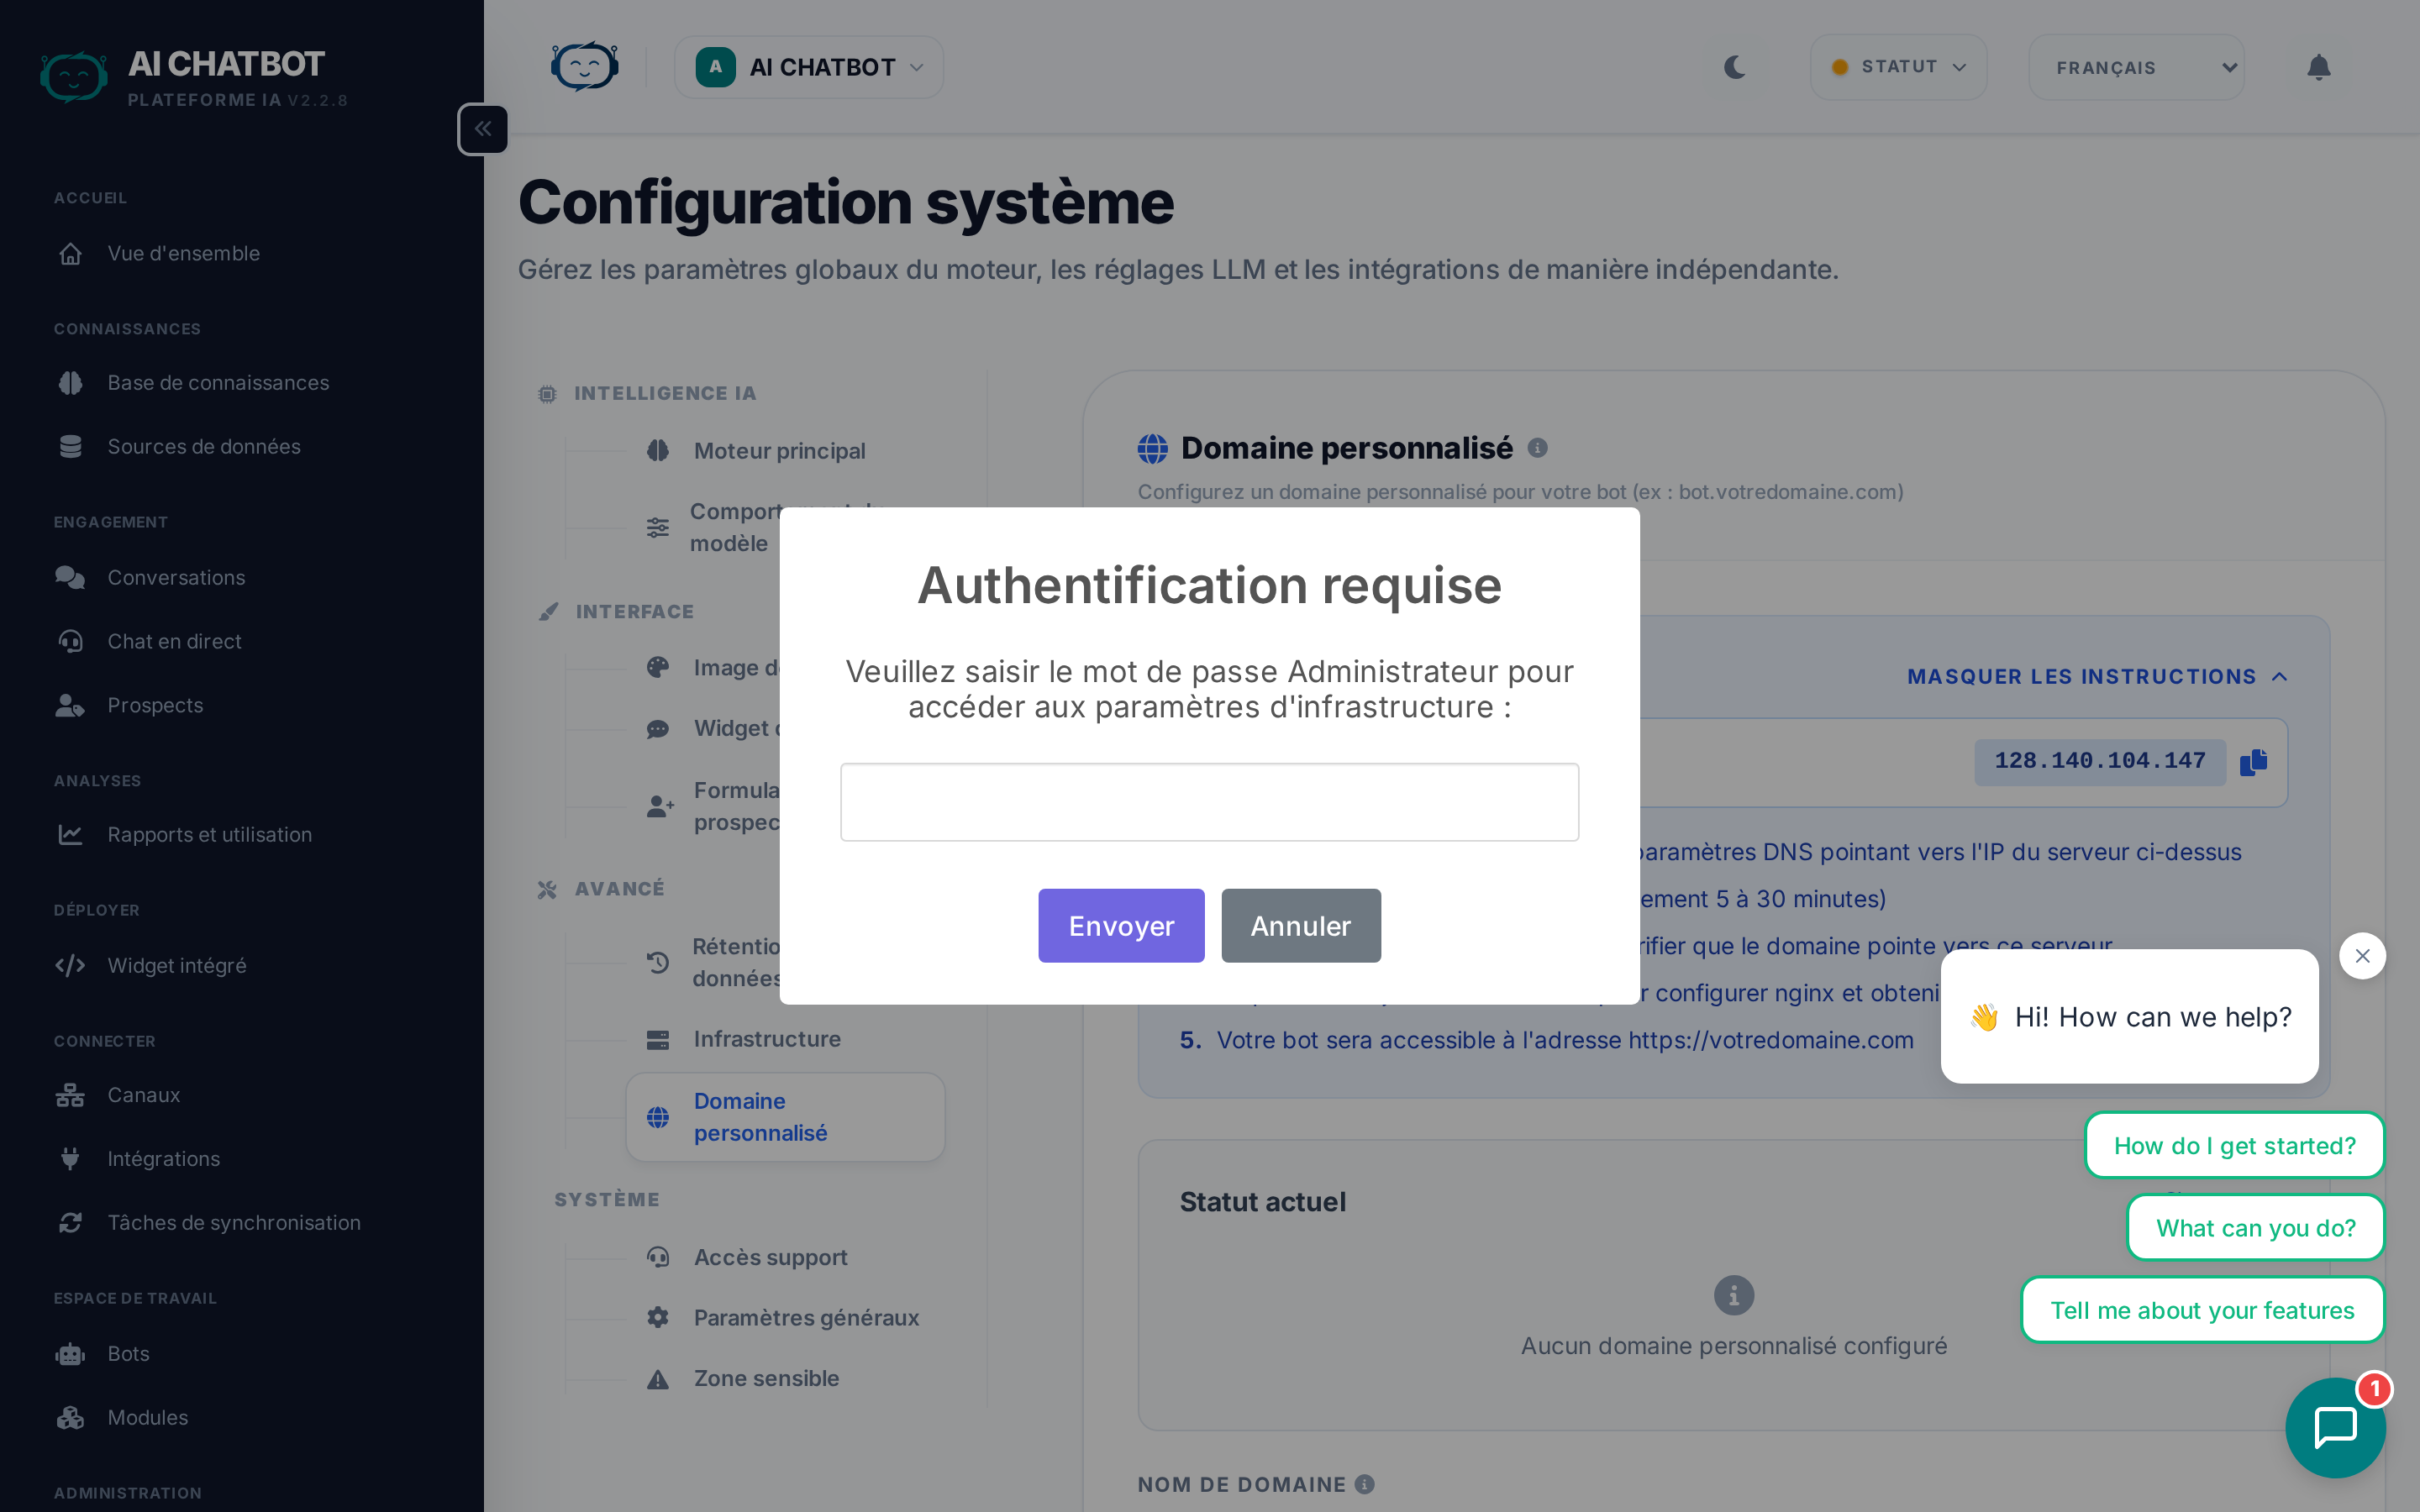Click the Envoyer button to submit password

(1121, 925)
